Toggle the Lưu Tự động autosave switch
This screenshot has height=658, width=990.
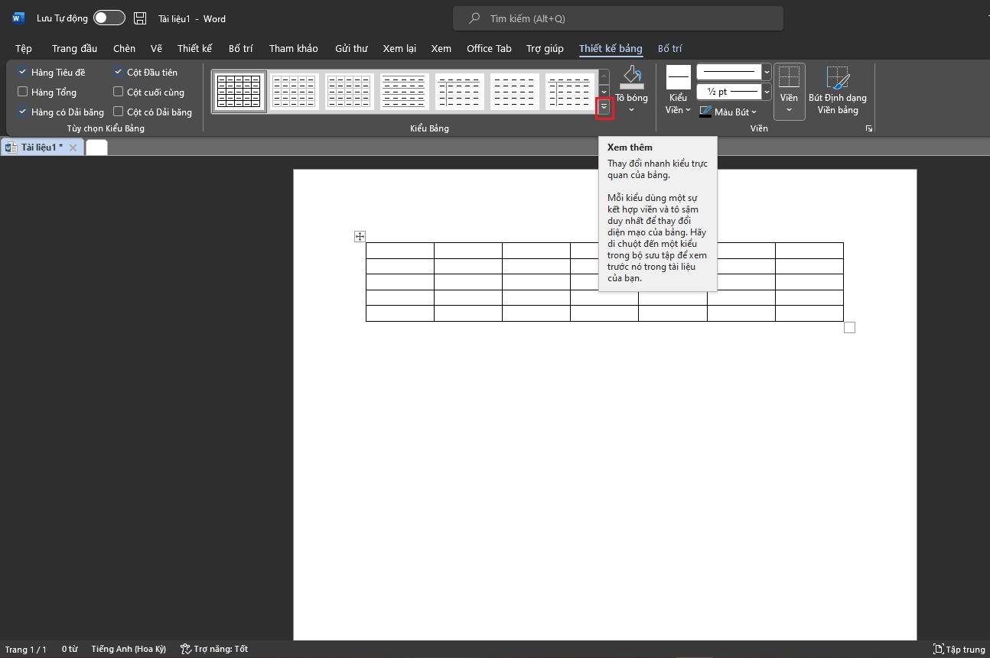(x=109, y=18)
